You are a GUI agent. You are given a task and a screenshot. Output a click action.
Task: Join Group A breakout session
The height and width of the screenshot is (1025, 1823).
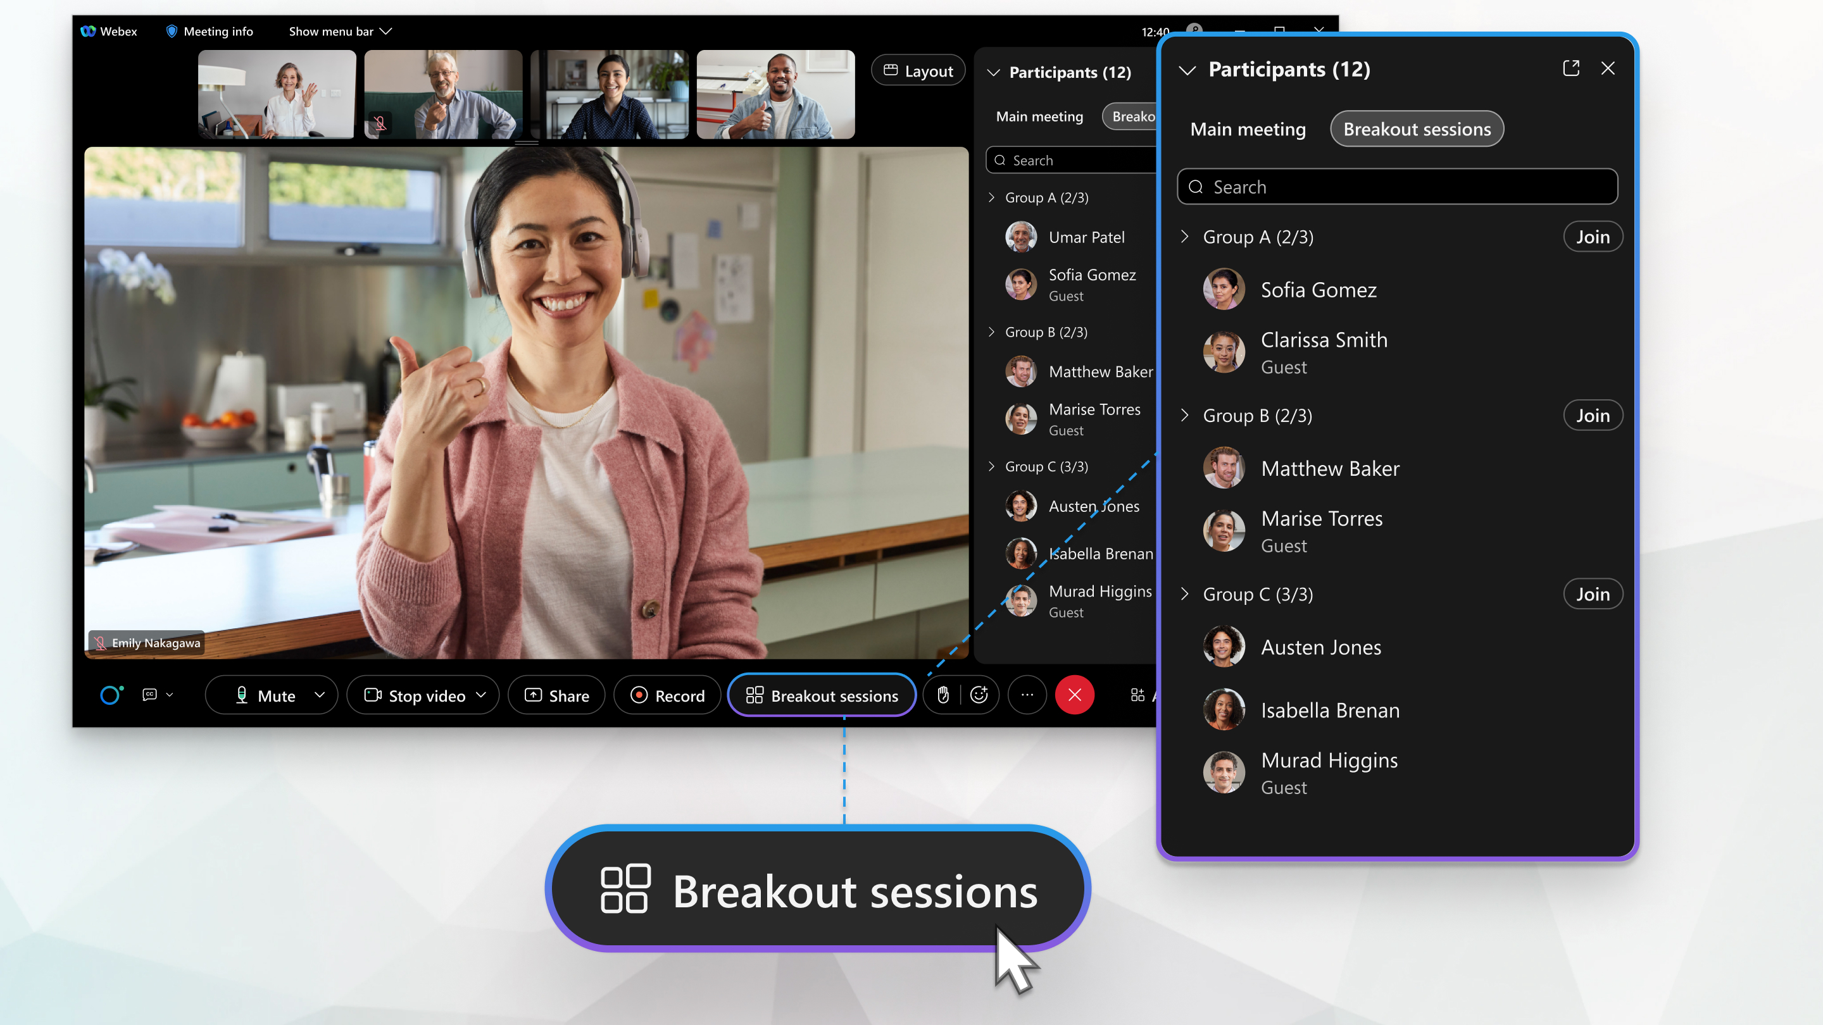(x=1591, y=237)
